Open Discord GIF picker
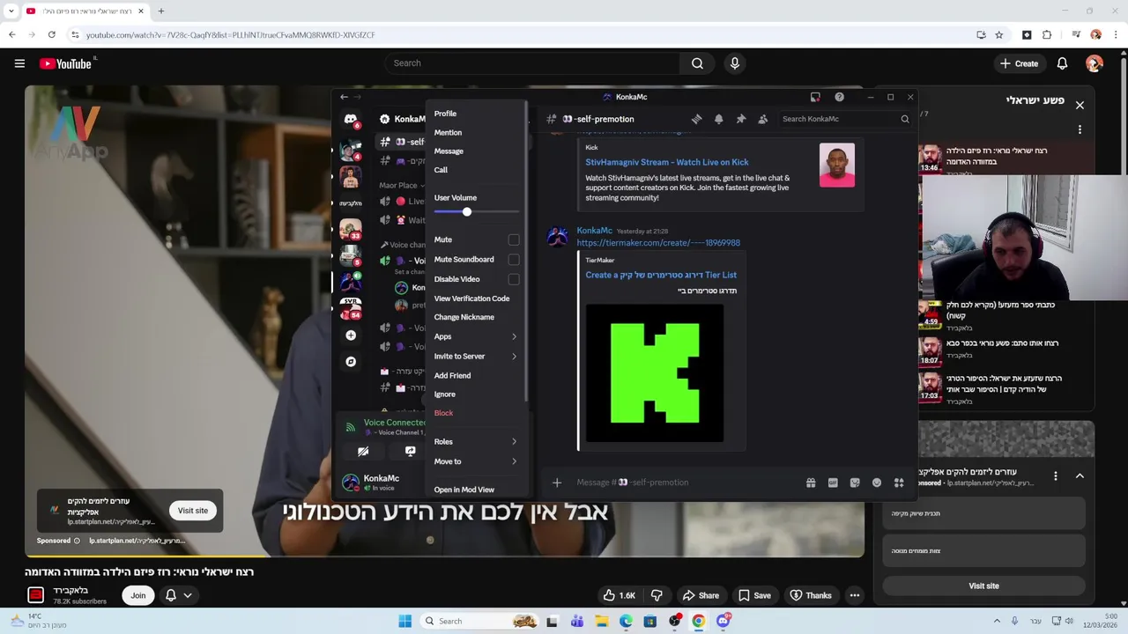 (833, 483)
